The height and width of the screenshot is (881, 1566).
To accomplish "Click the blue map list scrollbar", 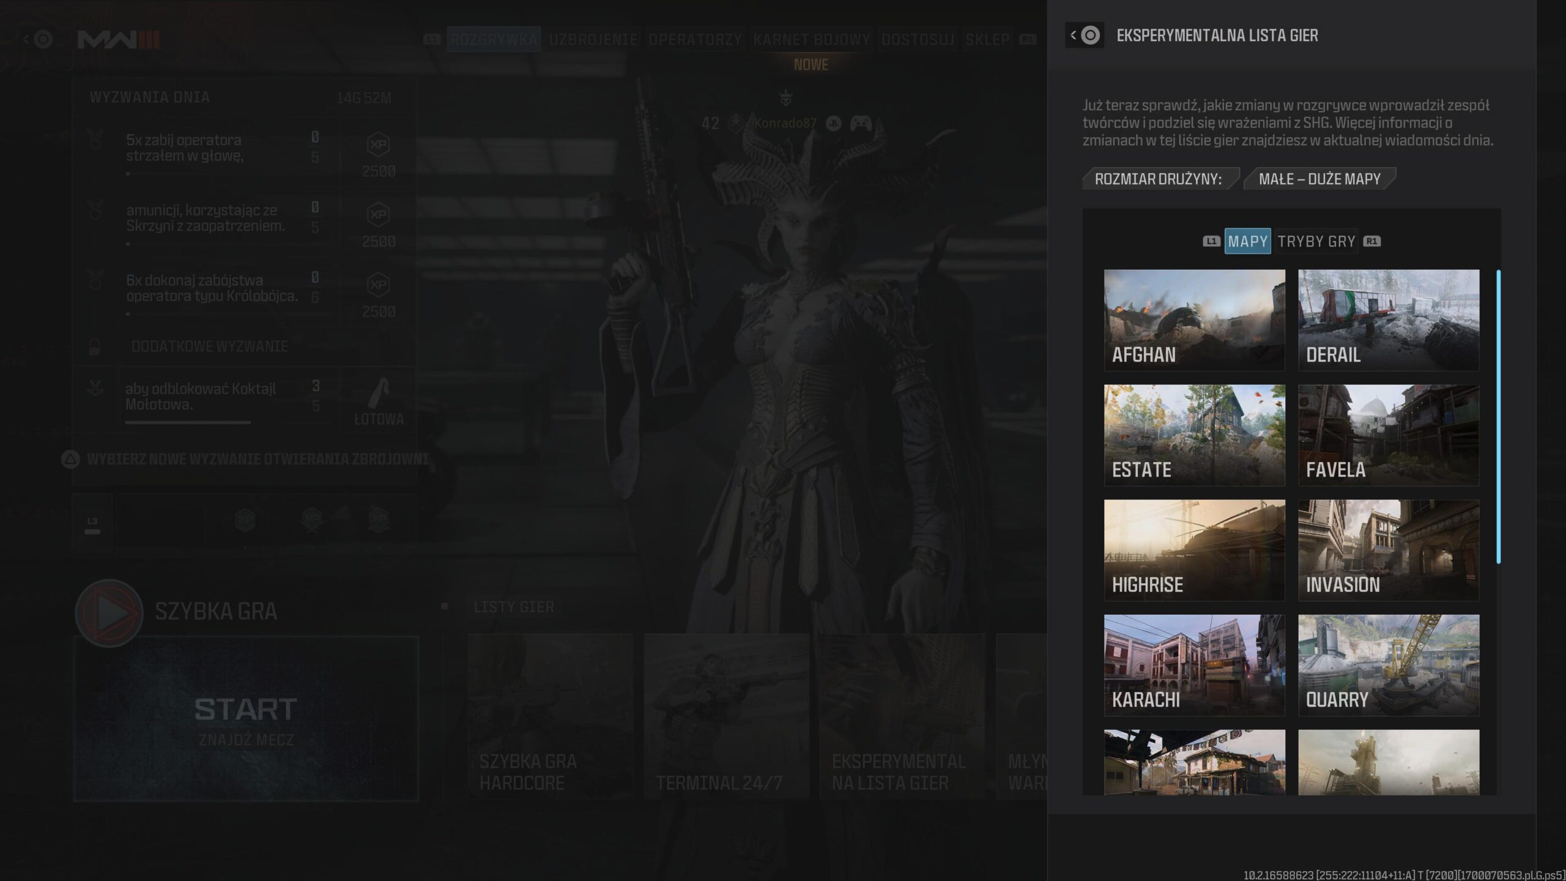I will click(1498, 416).
